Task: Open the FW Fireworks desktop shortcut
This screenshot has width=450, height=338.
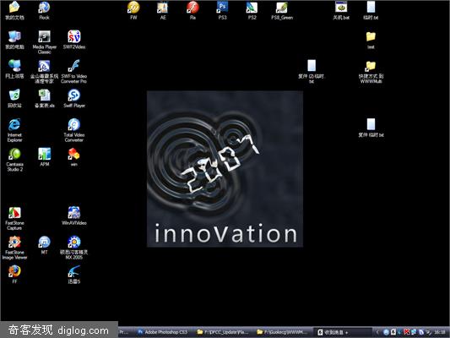Action: 133,10
